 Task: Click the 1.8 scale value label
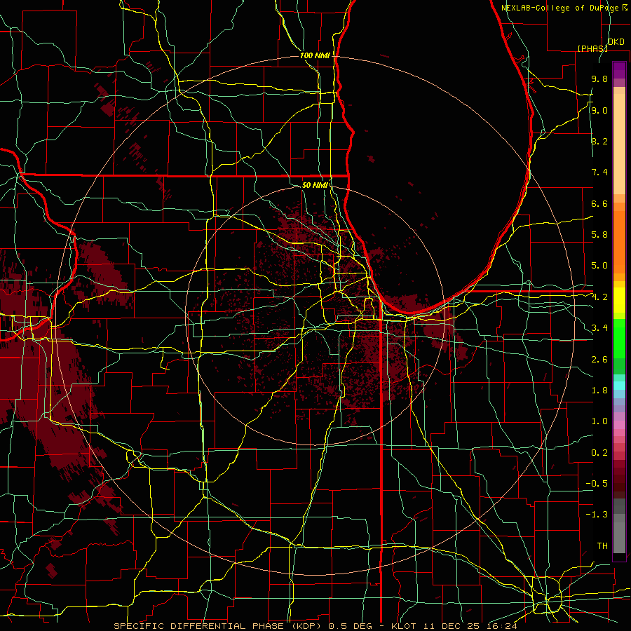tap(599, 391)
